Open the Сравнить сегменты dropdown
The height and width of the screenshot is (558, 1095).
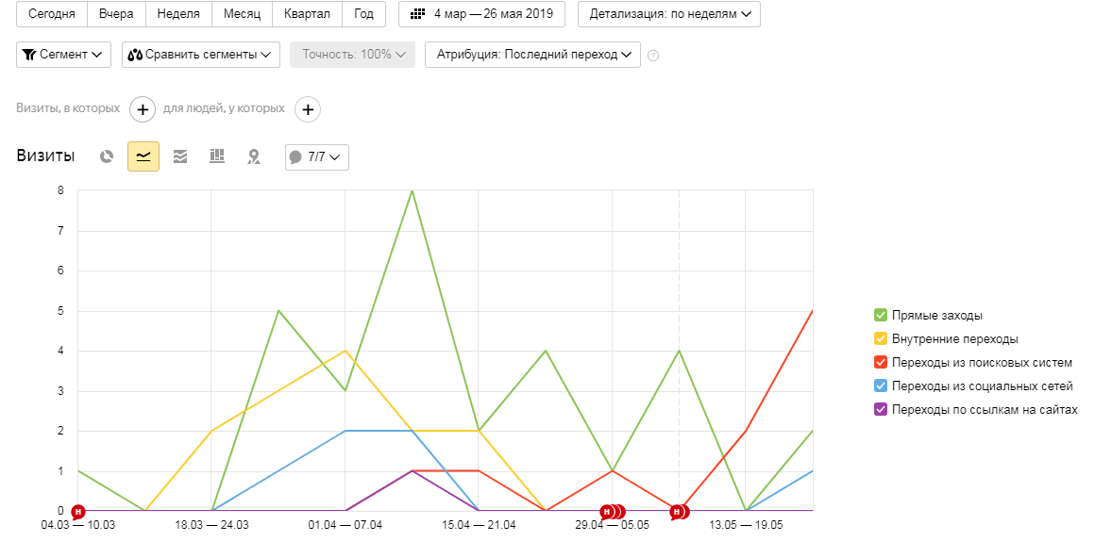[201, 55]
